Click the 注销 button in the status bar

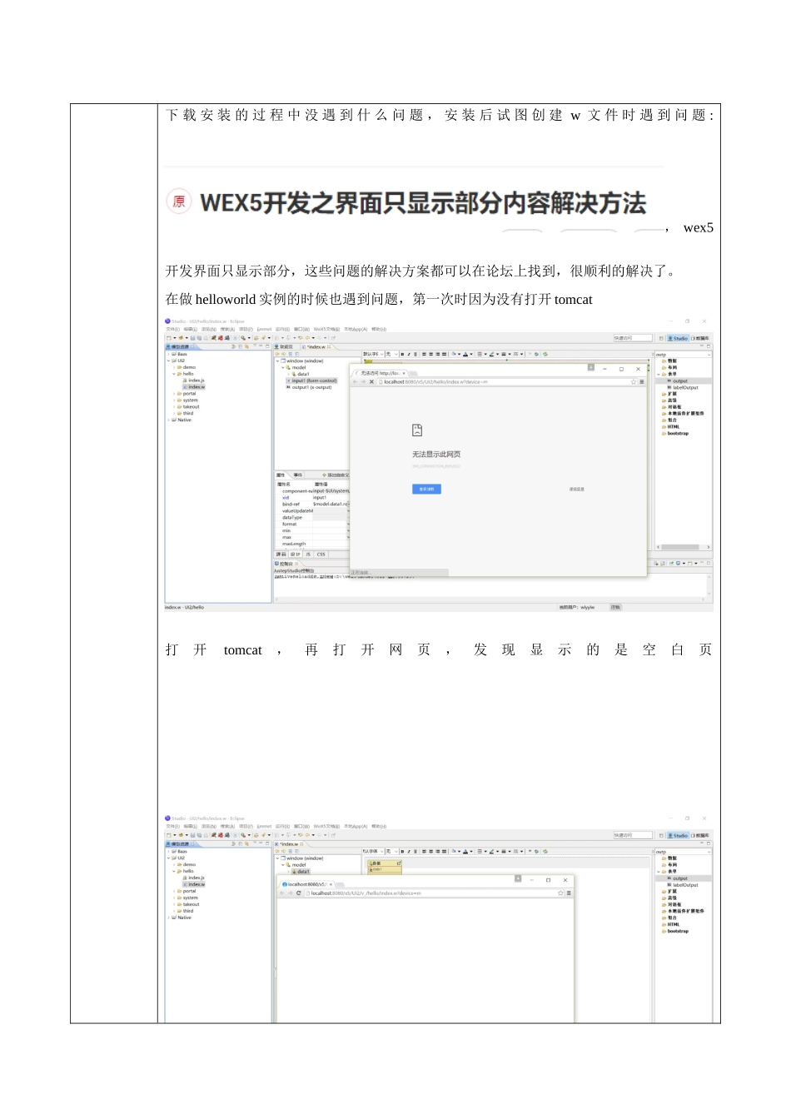point(615,607)
